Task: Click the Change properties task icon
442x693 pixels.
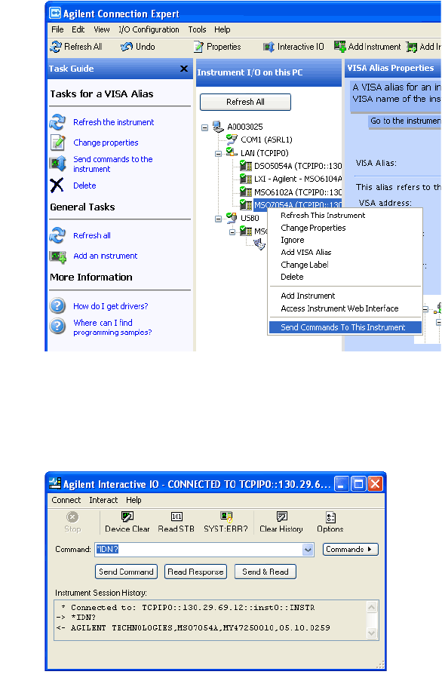Action: pos(57,143)
